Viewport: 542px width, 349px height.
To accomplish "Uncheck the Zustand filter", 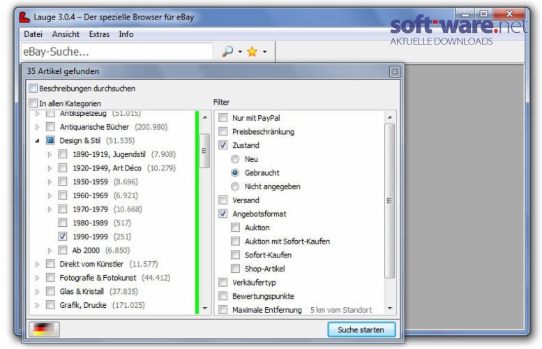I will [x=223, y=145].
